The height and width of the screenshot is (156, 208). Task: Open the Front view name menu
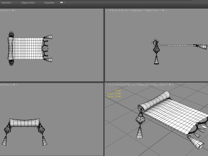click(115, 10)
